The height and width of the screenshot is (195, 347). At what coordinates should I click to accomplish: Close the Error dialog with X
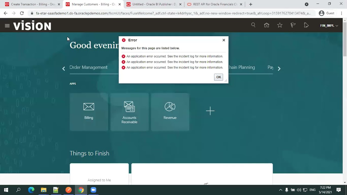pos(224,40)
